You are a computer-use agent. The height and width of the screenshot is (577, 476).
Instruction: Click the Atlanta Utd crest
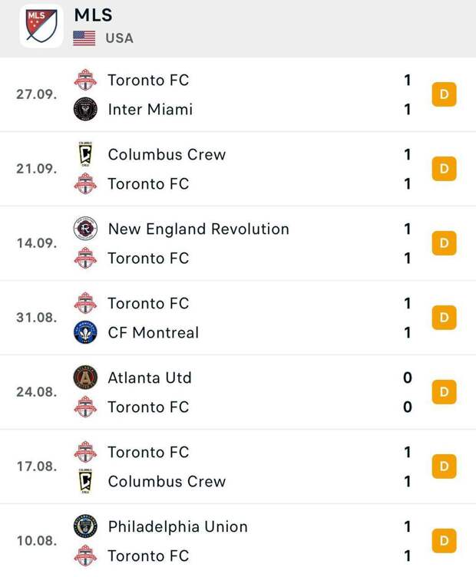point(85,378)
